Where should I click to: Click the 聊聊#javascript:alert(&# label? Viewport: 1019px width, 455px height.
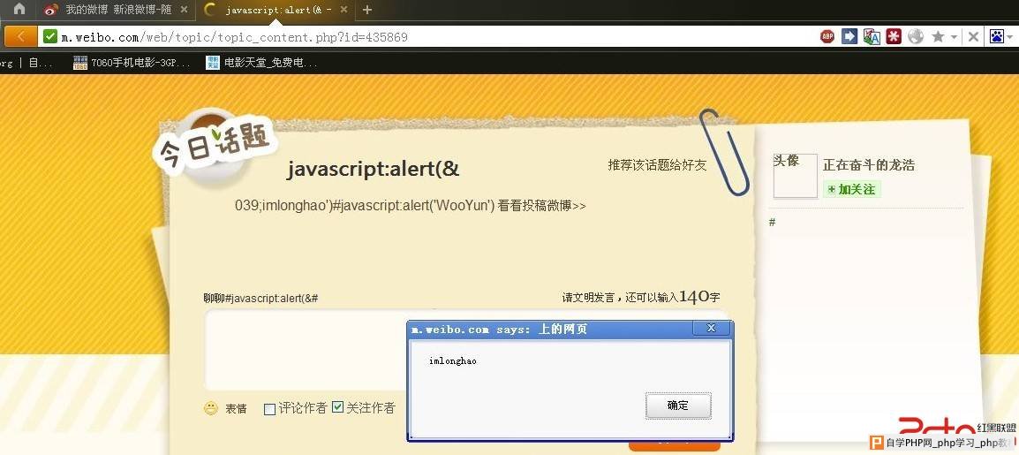(x=260, y=299)
